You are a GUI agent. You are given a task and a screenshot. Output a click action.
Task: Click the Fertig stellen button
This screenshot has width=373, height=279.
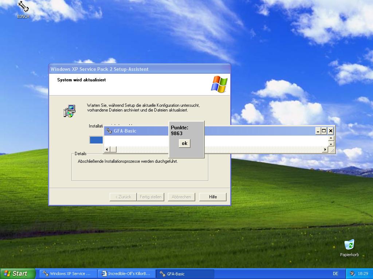coord(150,197)
